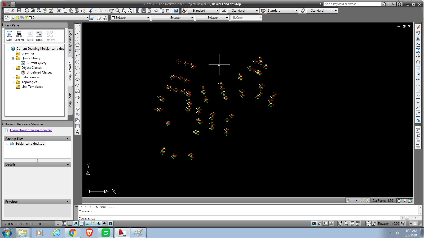Viewport: 424px width, 238px height.
Task: Toggle Object Snap Tracking in status bar
Action: [87, 223]
